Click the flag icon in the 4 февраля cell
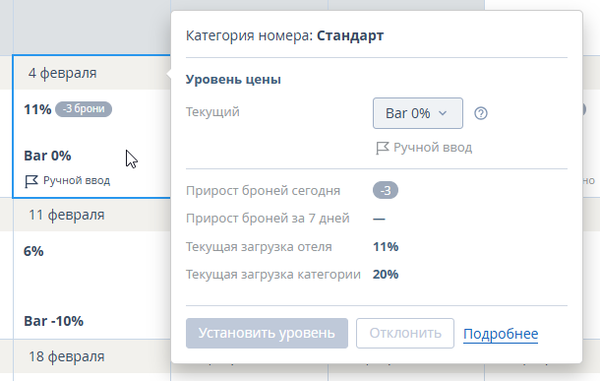Viewport: 600px width, 381px height. coord(31,181)
